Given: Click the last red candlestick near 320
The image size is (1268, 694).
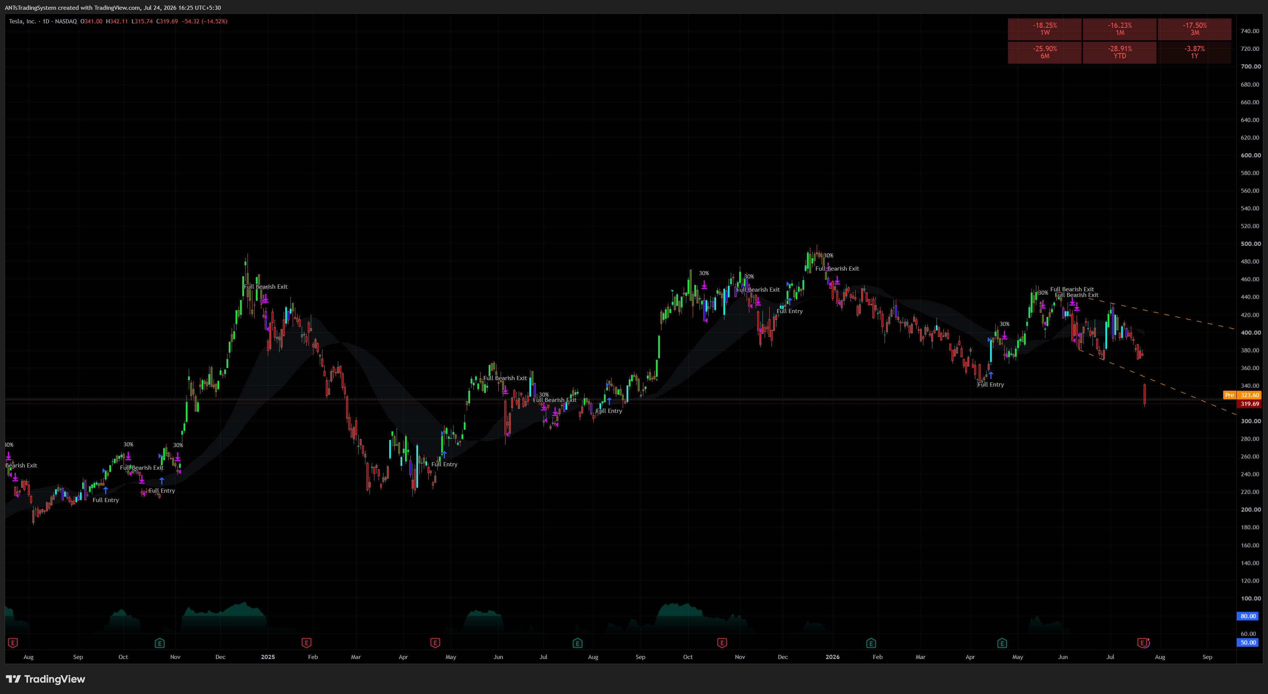Looking at the screenshot, I should click(1144, 394).
